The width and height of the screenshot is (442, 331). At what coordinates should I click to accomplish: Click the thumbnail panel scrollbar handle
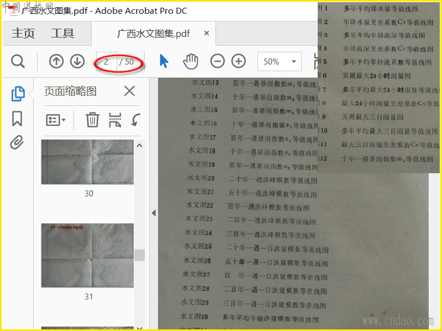139,255
